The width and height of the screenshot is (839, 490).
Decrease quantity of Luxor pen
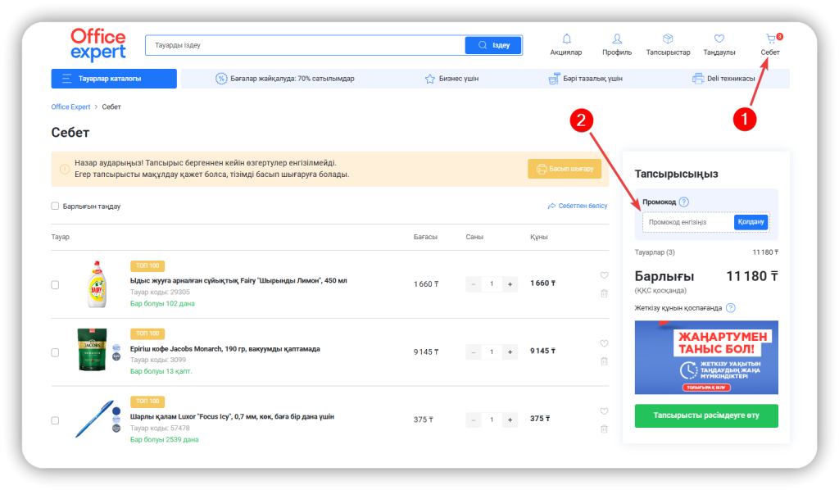[474, 420]
